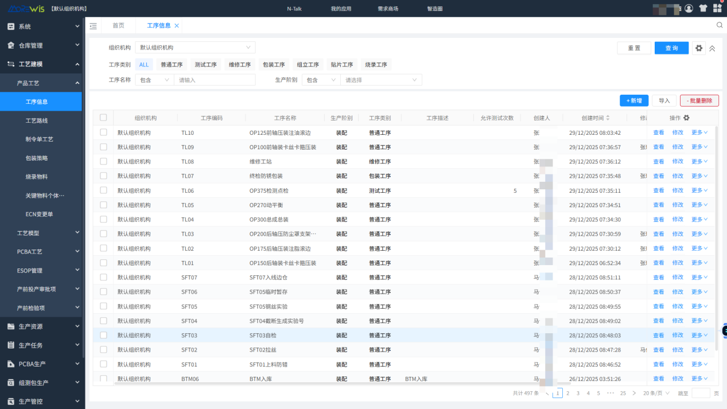Viewport: 727px width, 409px height.
Task: Click the 重置 reset button
Action: [x=634, y=48]
